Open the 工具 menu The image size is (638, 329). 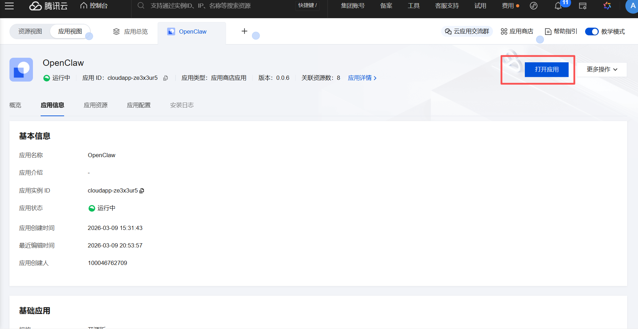click(414, 6)
